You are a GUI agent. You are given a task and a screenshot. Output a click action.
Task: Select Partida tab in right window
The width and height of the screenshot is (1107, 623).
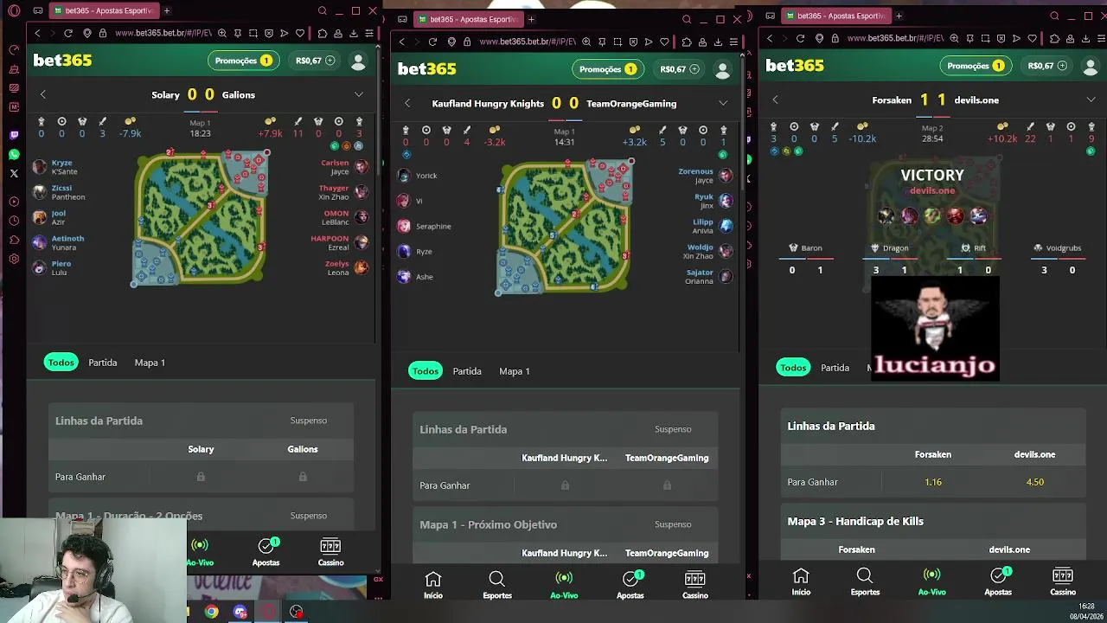pyautogui.click(x=835, y=368)
